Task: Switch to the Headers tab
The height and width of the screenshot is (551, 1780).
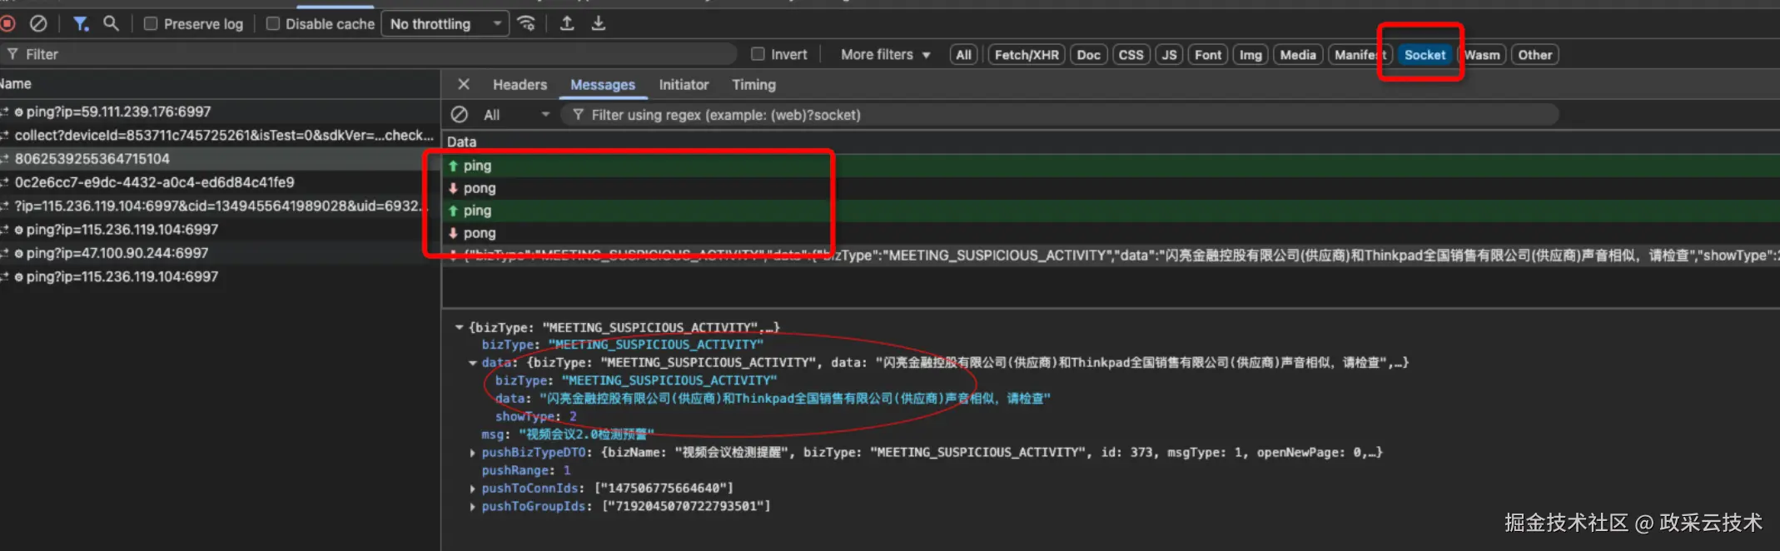Action: [x=520, y=85]
